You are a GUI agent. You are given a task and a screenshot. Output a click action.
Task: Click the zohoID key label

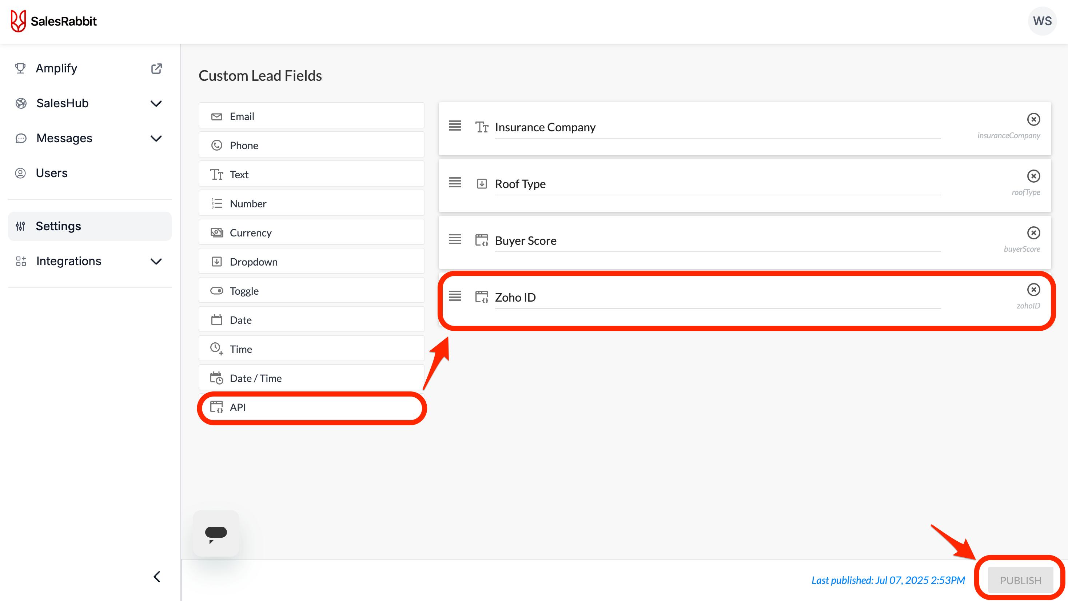pyautogui.click(x=1028, y=306)
